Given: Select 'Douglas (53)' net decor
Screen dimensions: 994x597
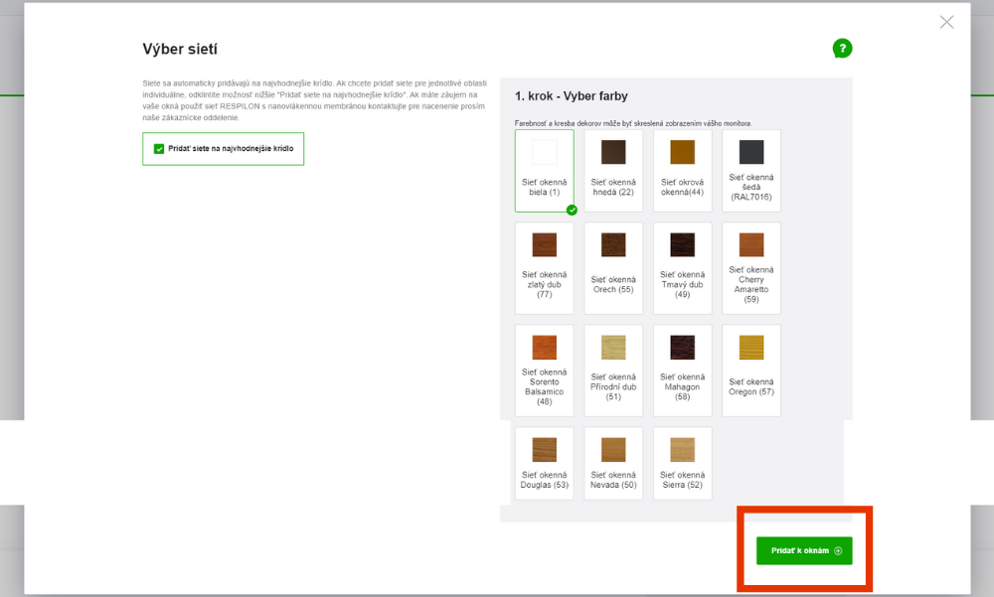Looking at the screenshot, I should pyautogui.click(x=544, y=463).
